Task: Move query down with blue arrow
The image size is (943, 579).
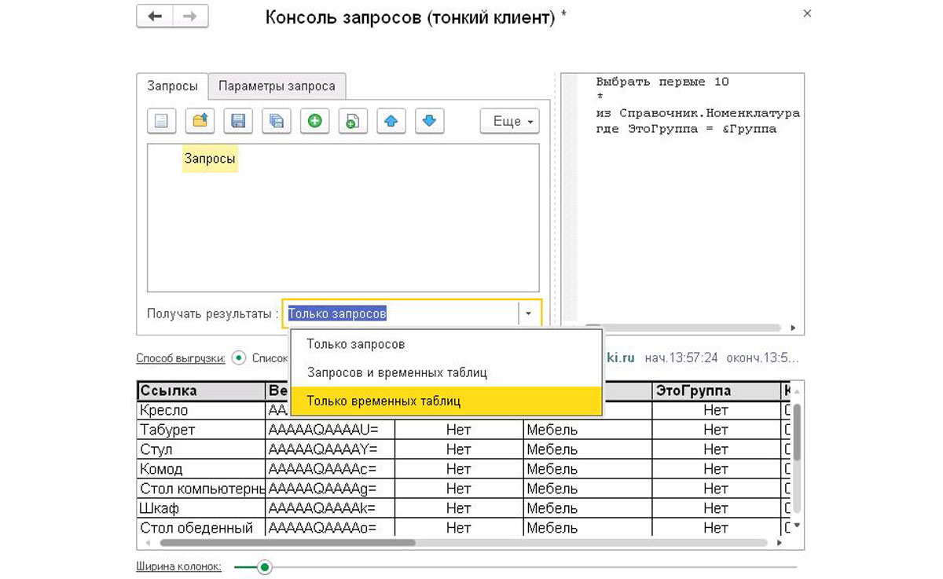Action: pyautogui.click(x=429, y=121)
